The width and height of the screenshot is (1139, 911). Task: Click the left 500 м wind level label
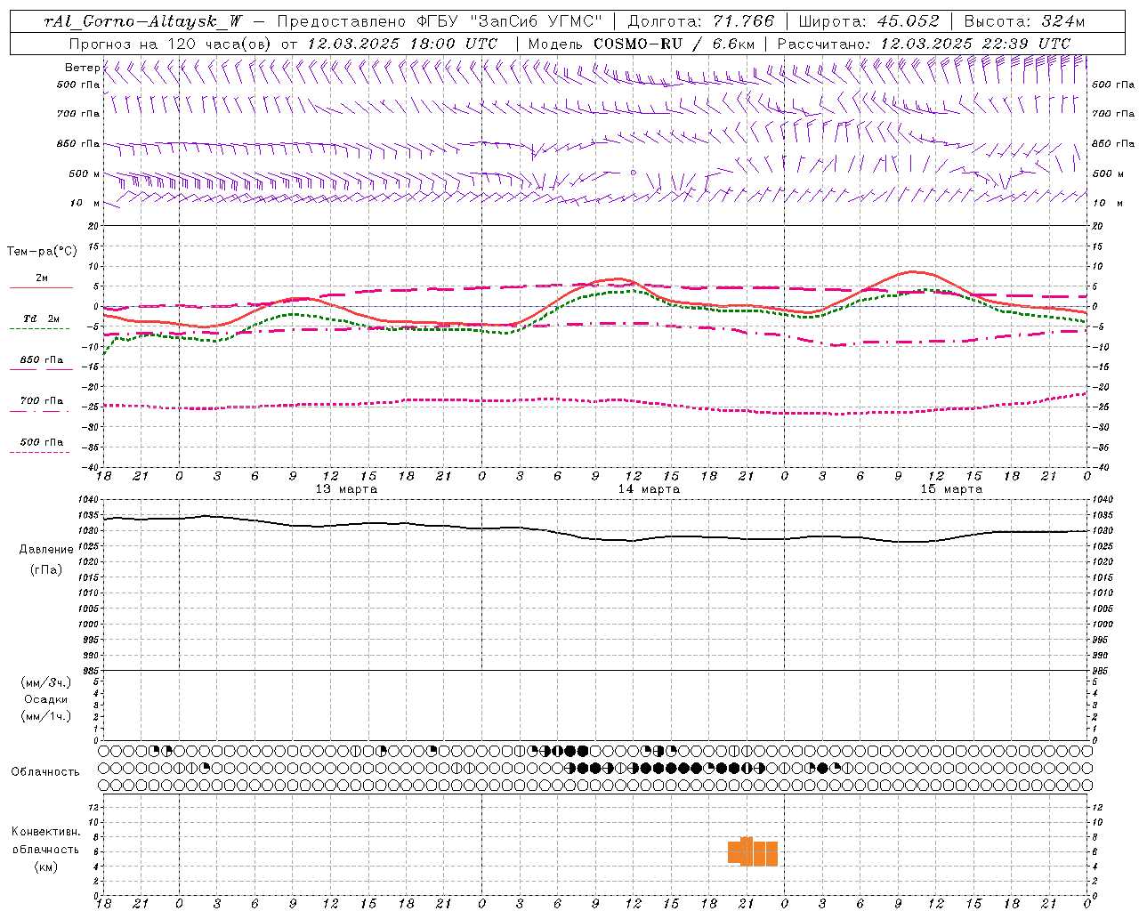[85, 173]
